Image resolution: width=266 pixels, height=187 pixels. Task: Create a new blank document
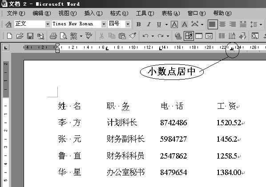coord(9,36)
